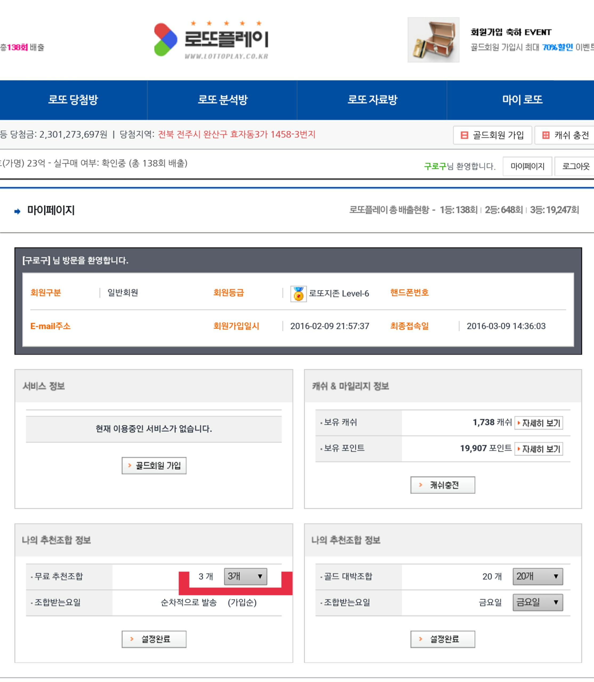Click the LottoPlay logo

click(211, 40)
